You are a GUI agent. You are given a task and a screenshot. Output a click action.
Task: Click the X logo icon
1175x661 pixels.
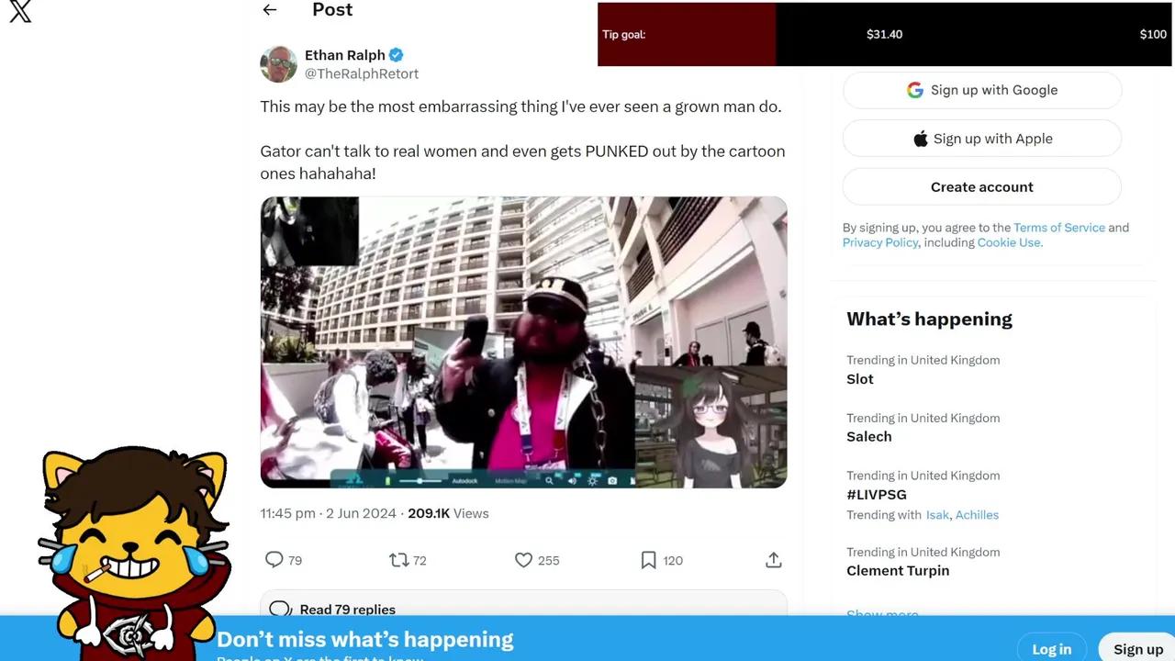click(20, 11)
